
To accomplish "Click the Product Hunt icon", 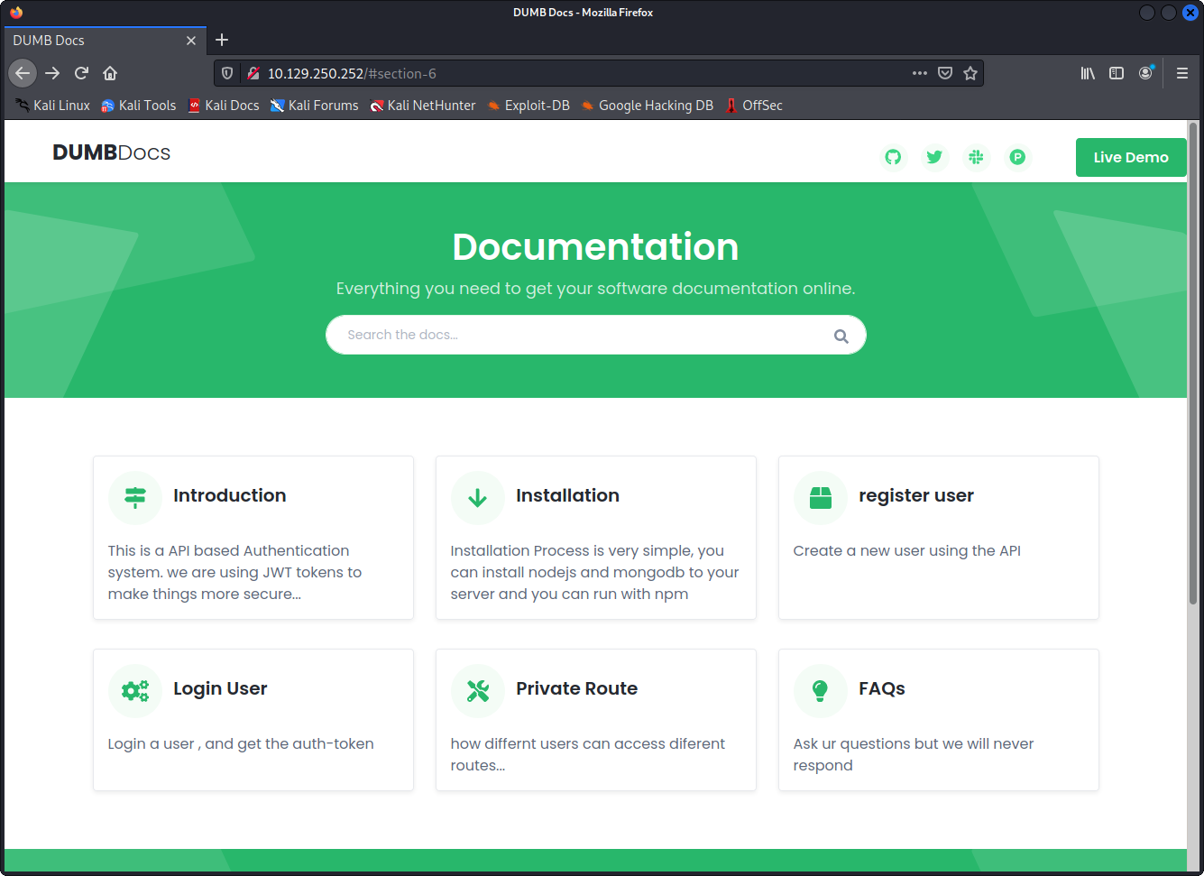I will tap(1017, 157).
